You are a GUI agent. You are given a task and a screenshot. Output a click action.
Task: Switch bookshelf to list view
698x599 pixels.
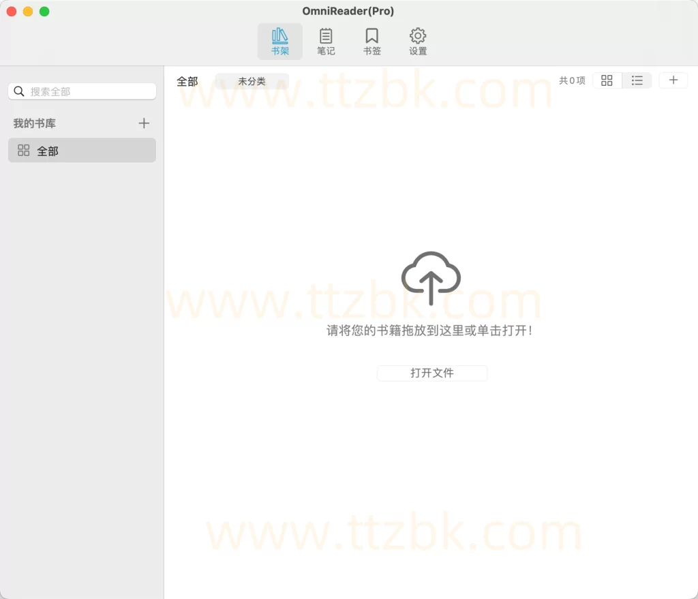click(x=637, y=80)
